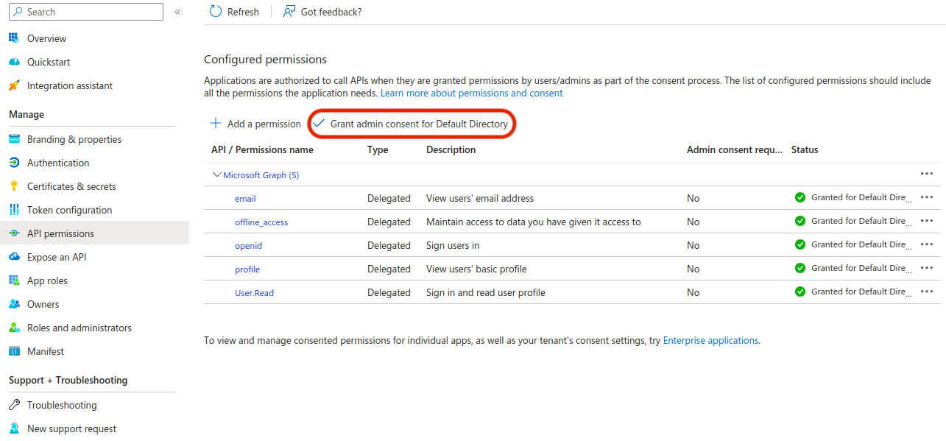This screenshot has width=946, height=441.
Task: Click the Roles and administrators icon
Action: (13, 328)
